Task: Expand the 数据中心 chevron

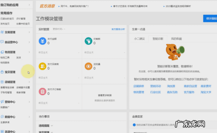Action: (x=29, y=117)
